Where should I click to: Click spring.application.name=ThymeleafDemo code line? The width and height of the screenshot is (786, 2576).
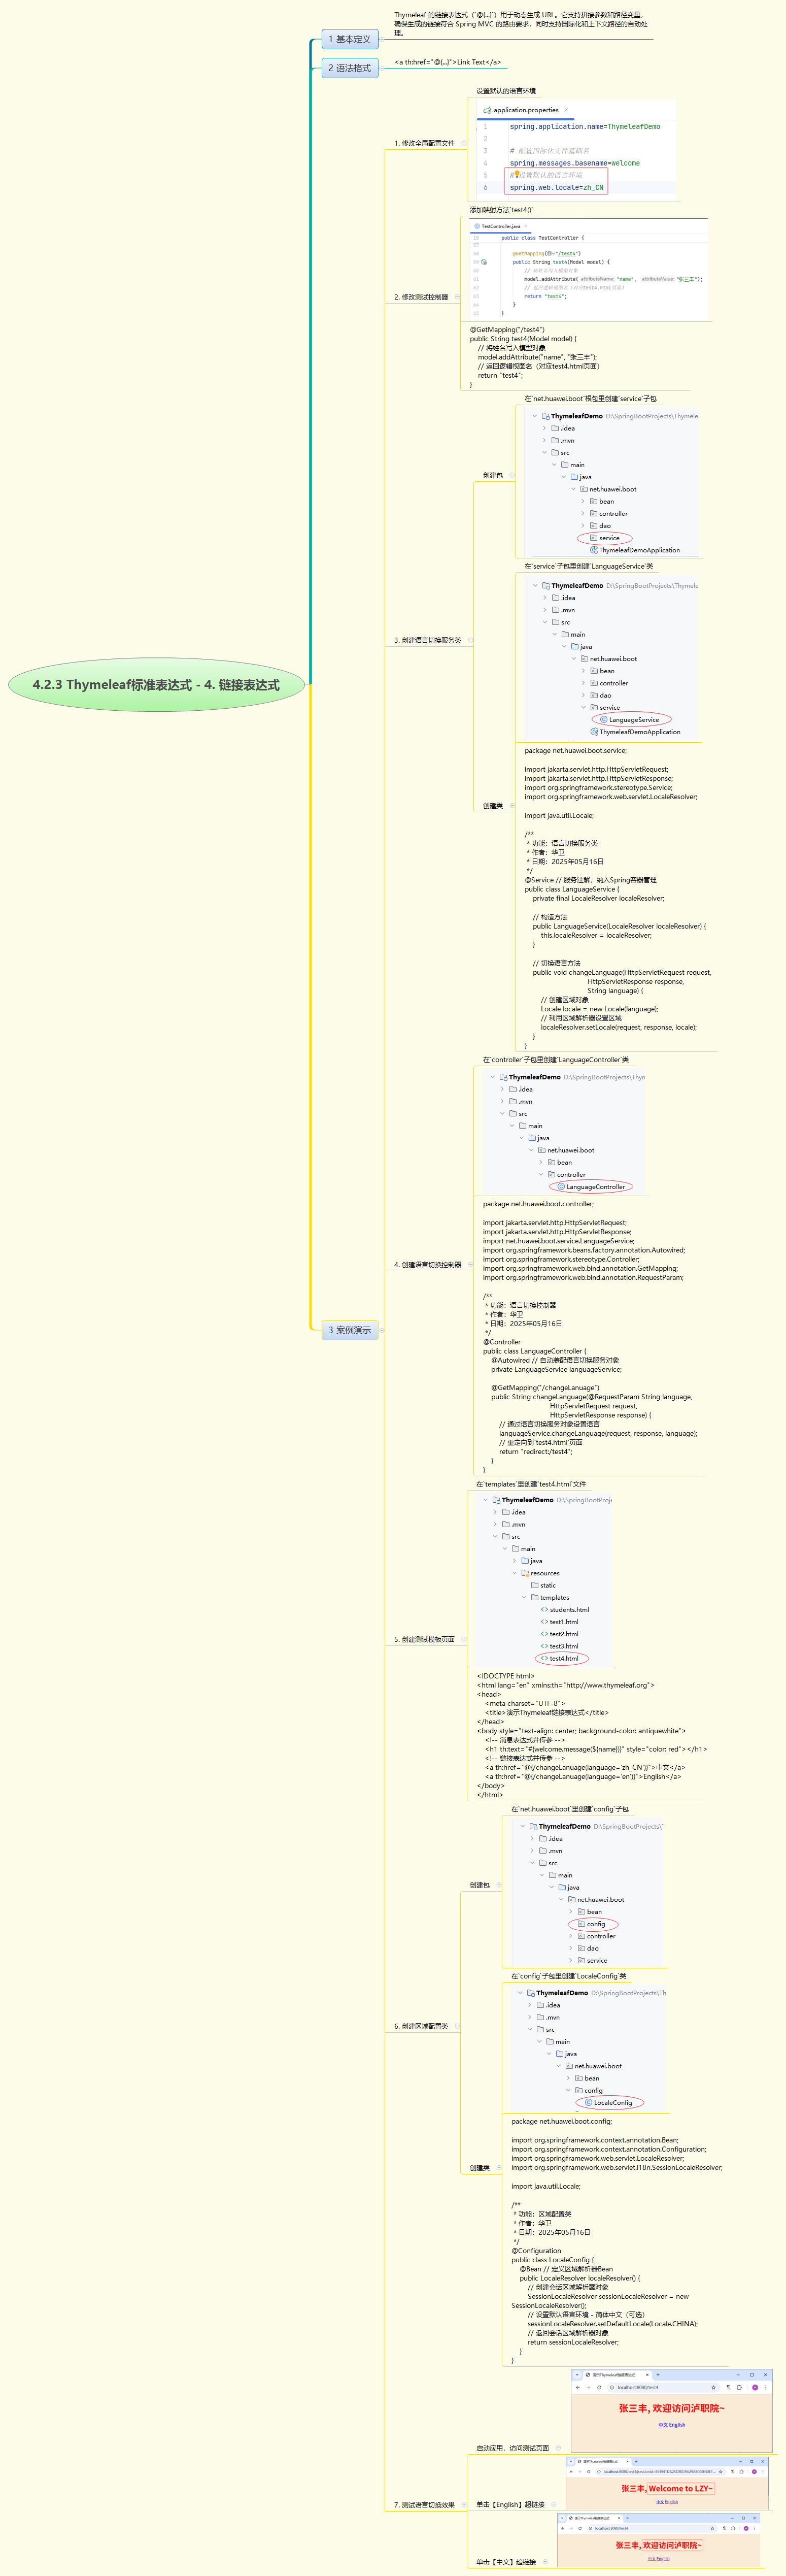tap(585, 127)
